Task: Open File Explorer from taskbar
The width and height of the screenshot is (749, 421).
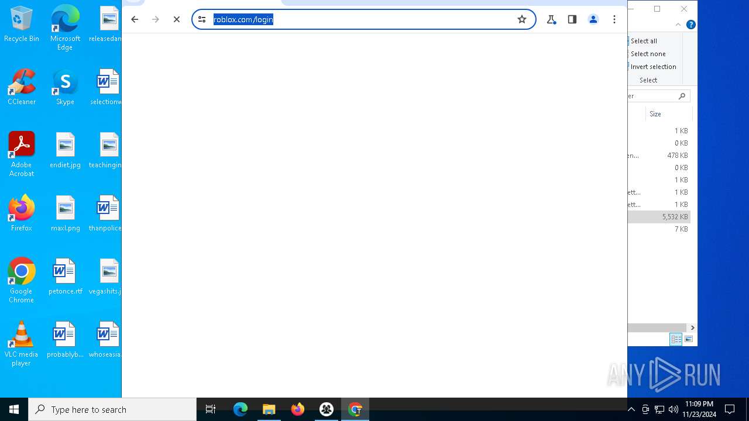Action: click(x=269, y=409)
